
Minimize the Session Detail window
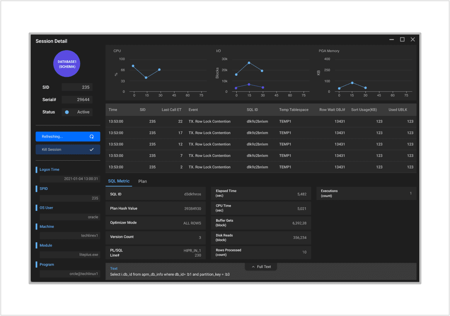point(392,39)
